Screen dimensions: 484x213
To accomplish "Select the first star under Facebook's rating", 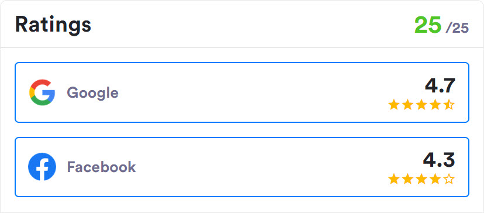I will pos(393,178).
